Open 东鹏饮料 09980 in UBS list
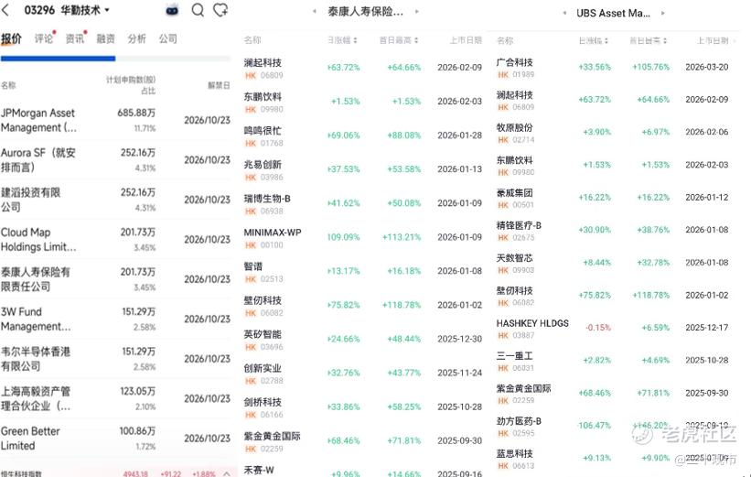This screenshot has height=477, width=751. 613,166
